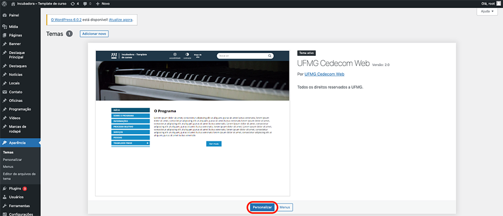This screenshot has width=503, height=216.
Task: Click the Adicionar novo button
Action: (94, 33)
